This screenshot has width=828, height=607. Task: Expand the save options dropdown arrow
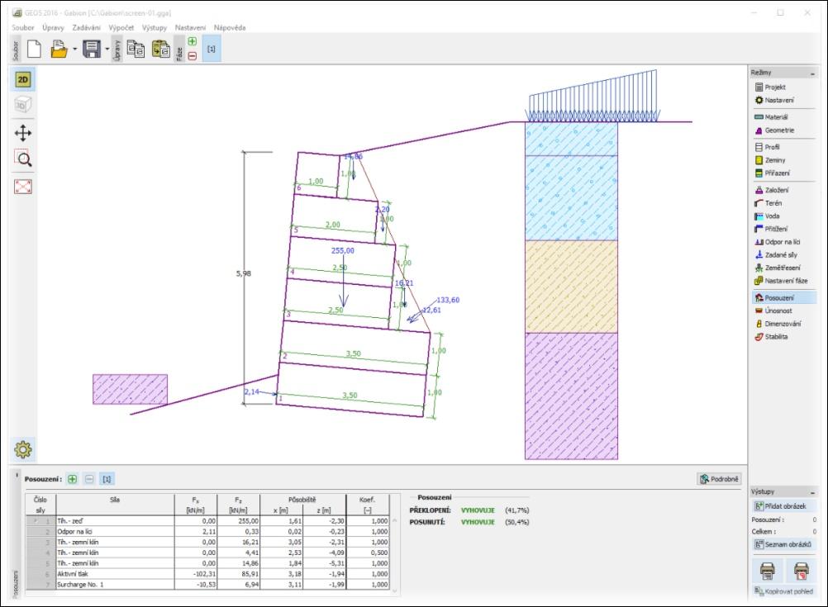point(107,50)
